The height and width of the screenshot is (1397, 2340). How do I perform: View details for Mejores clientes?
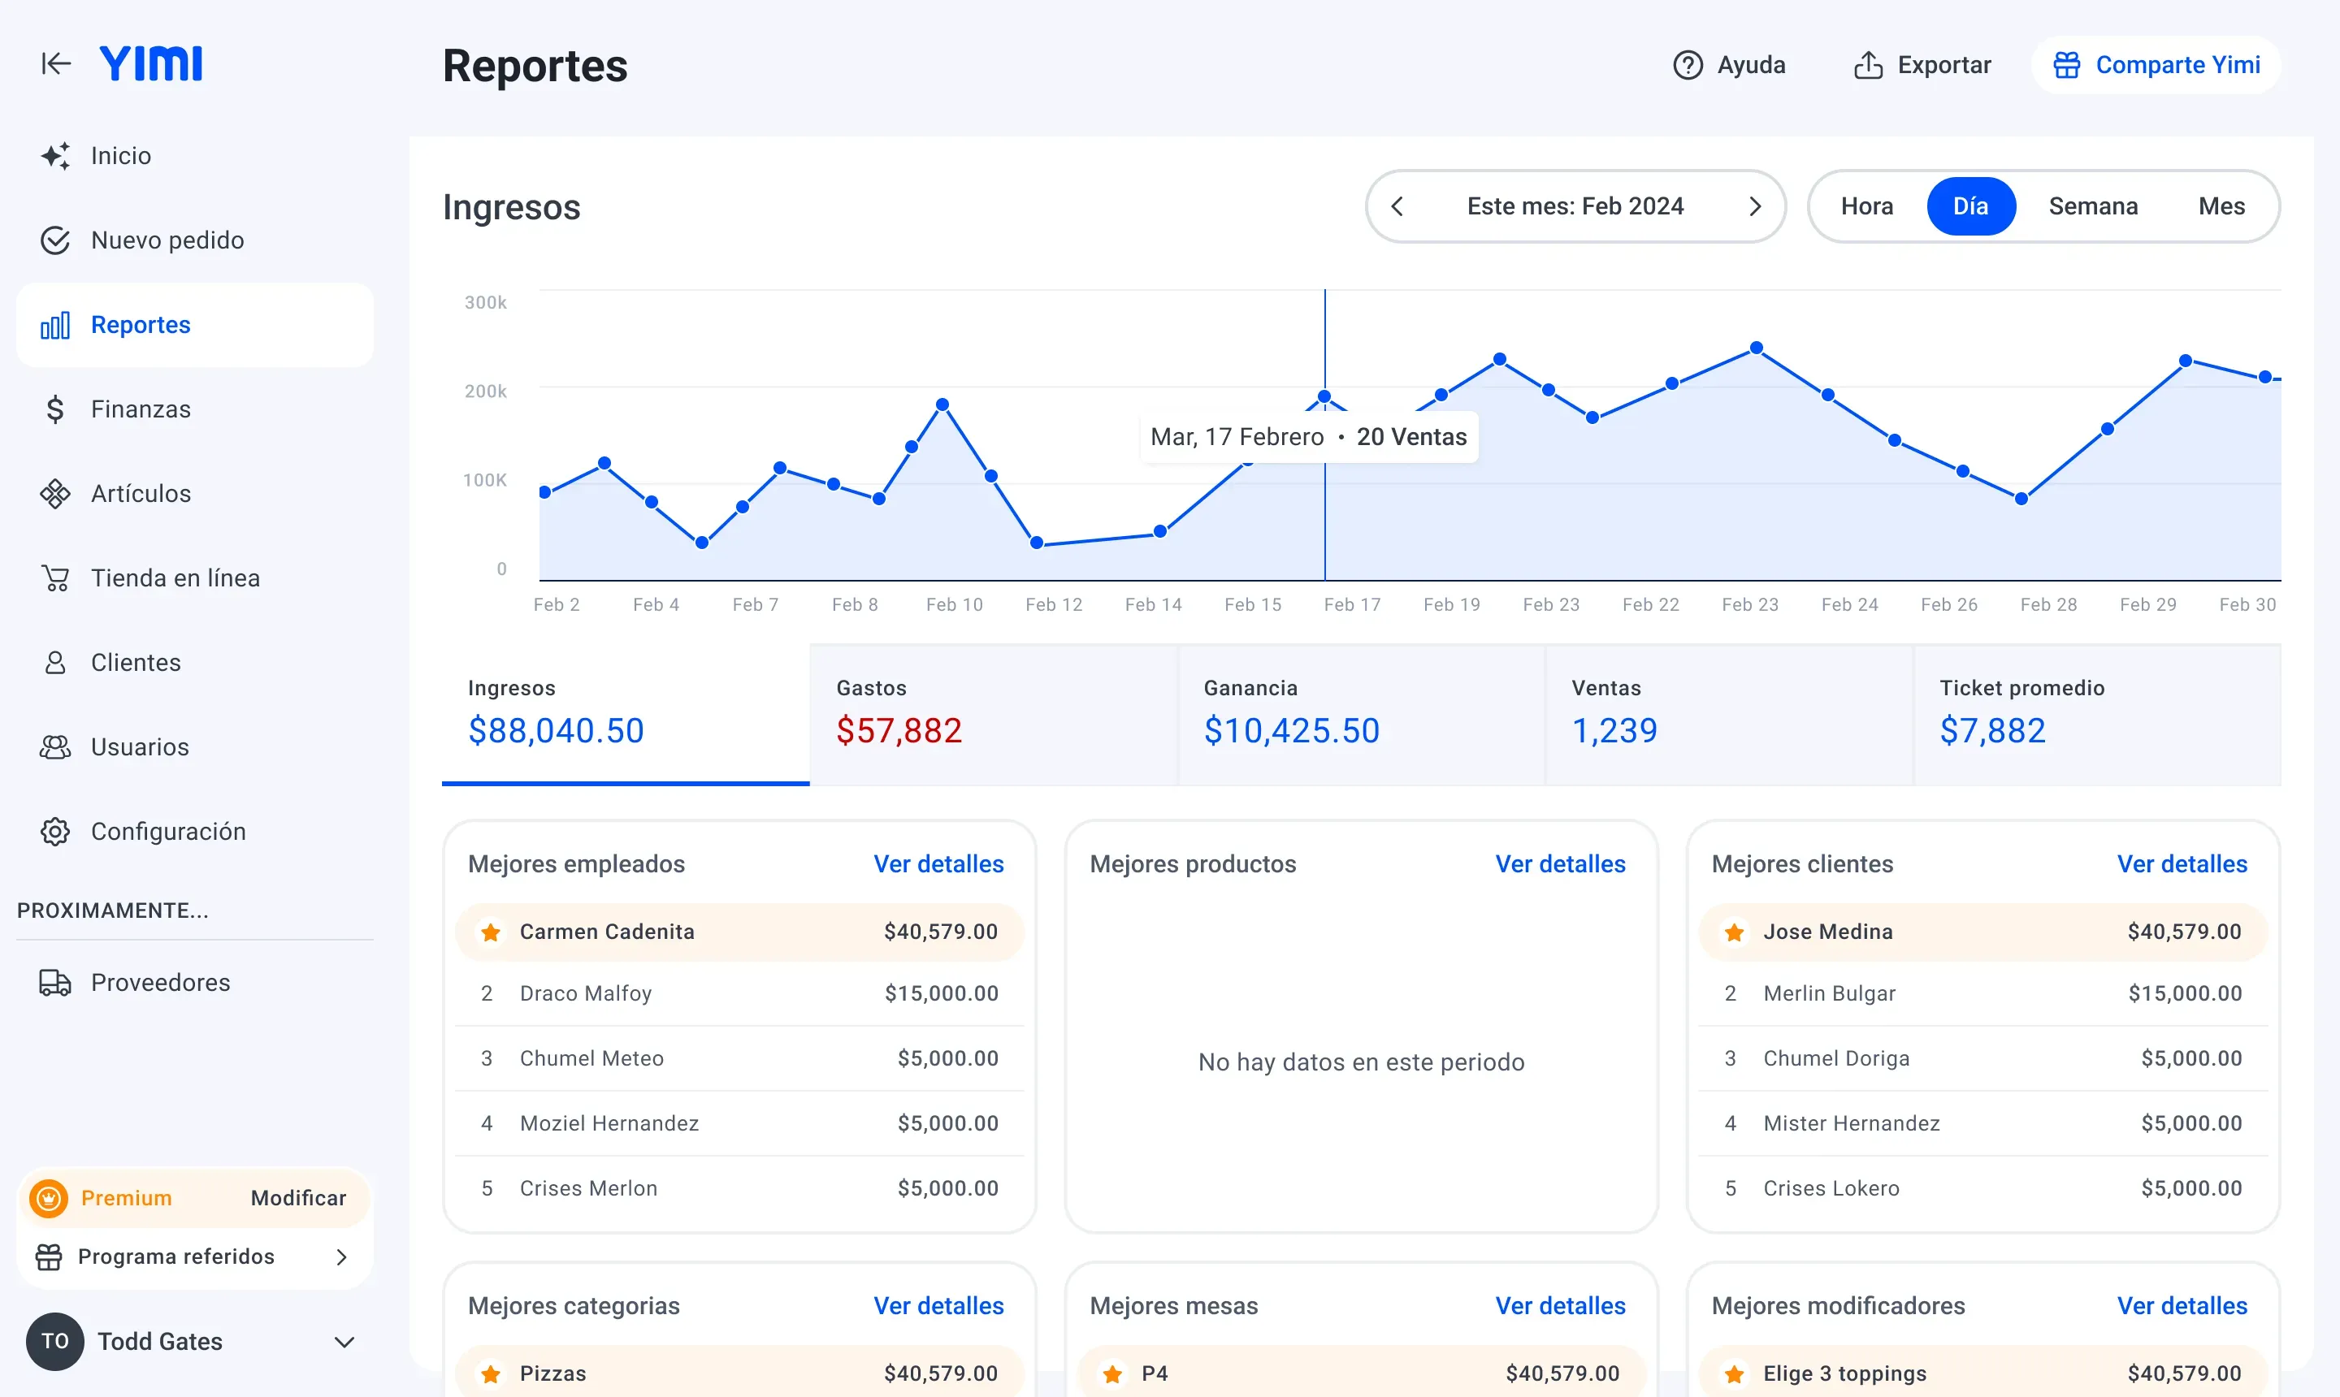click(x=2182, y=864)
